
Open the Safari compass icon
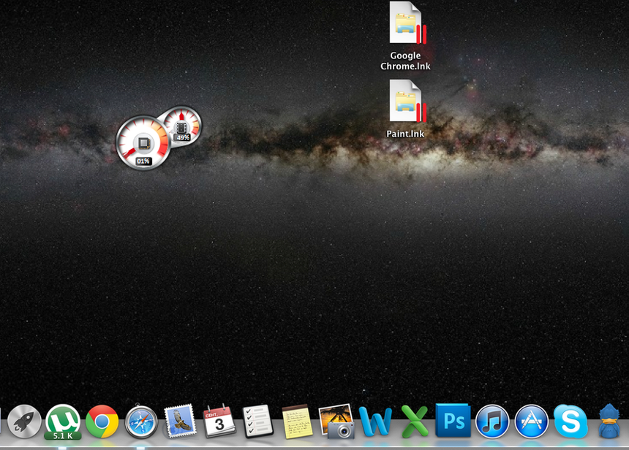(x=141, y=422)
